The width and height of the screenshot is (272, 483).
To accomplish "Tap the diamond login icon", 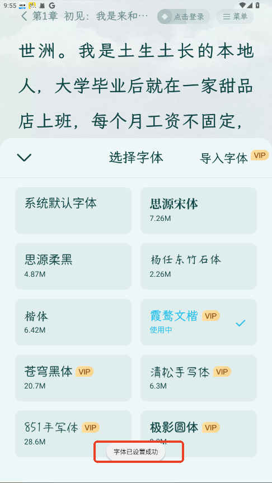I will (x=165, y=17).
